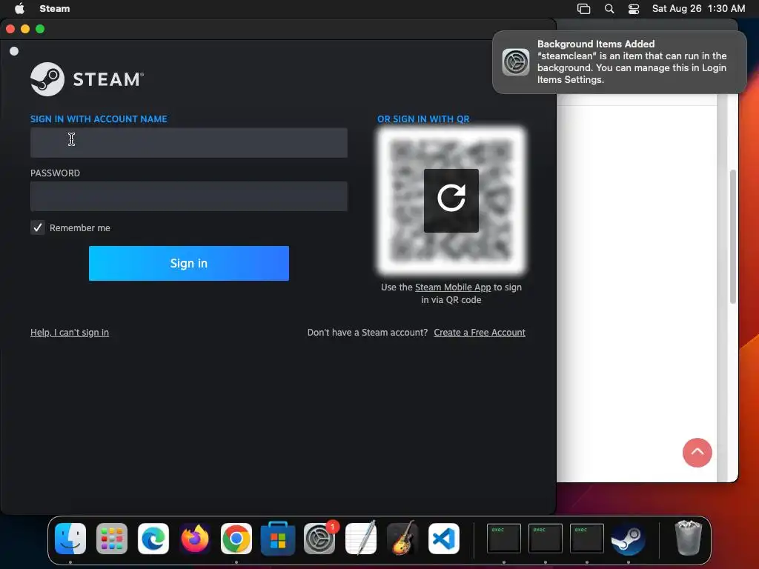Toggle the Remember me checkbox
The image size is (759, 569).
point(38,227)
